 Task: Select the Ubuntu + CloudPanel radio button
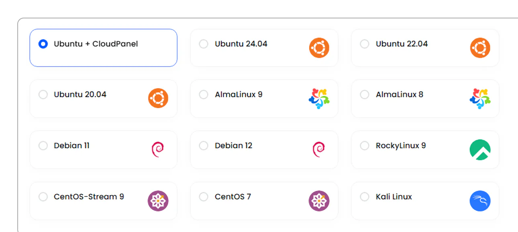pos(43,44)
